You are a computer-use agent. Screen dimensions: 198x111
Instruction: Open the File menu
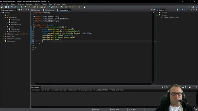tap(2, 4)
